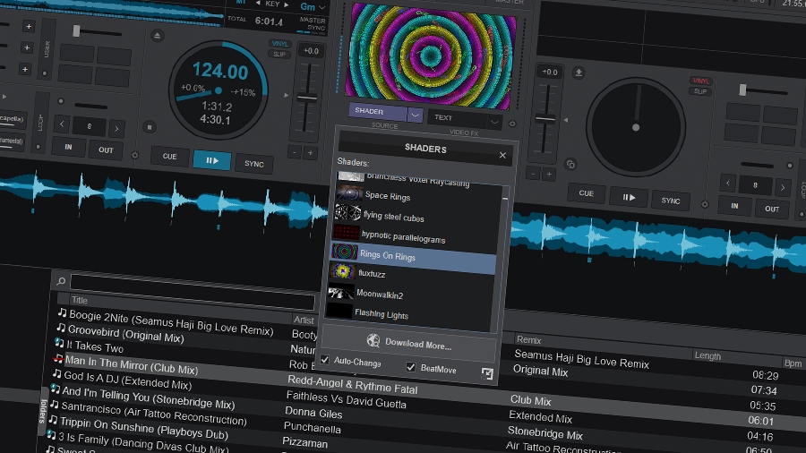The image size is (806, 453).
Task: Choose the Moonwalkin2 shader from list
Action: [380, 295]
